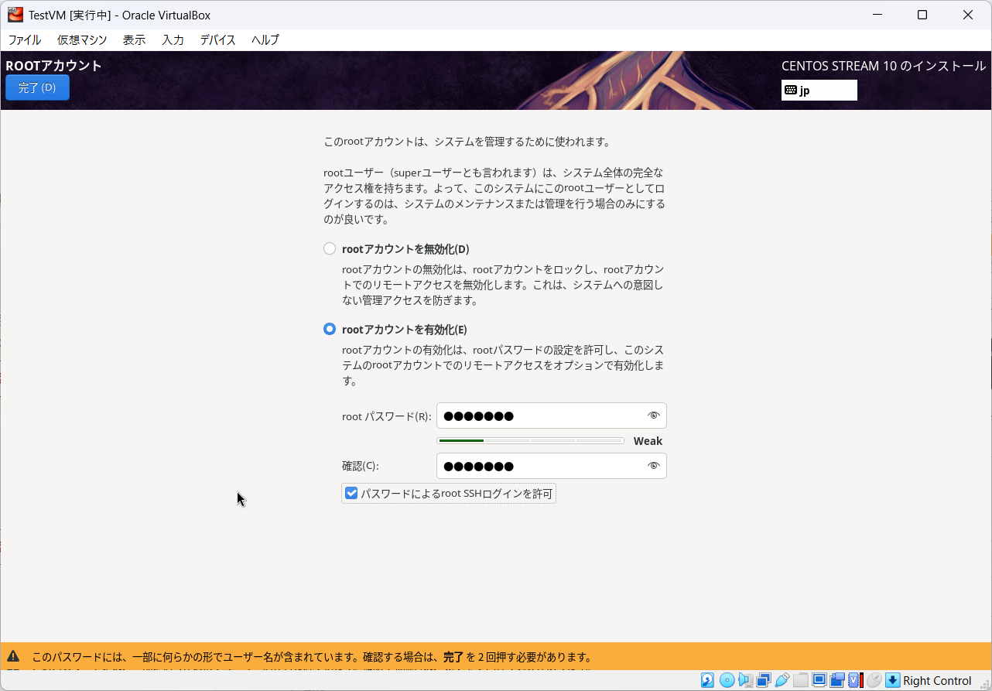Click the Weak password strength label
The image size is (992, 691).
648,441
